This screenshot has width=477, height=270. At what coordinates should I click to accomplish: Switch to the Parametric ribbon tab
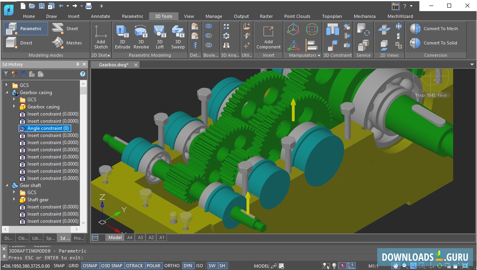pyautogui.click(x=132, y=16)
